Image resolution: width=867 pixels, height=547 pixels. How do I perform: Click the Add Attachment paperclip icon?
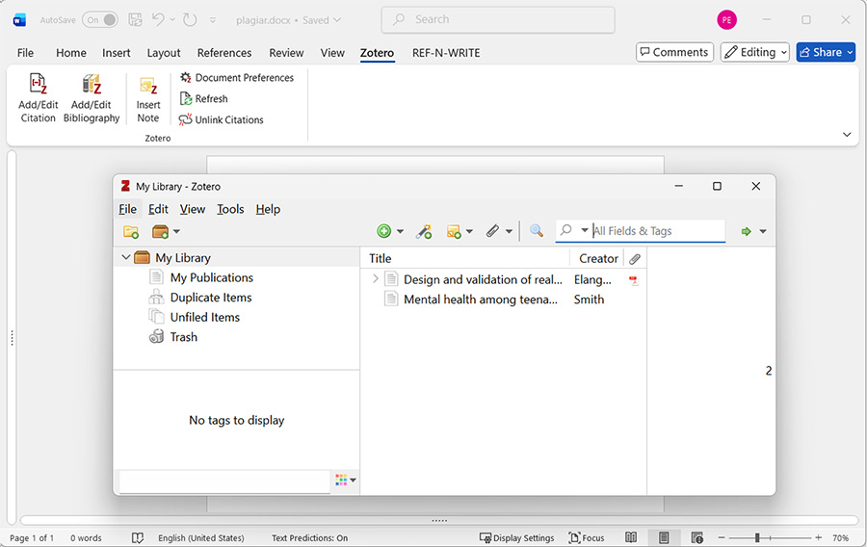click(492, 231)
